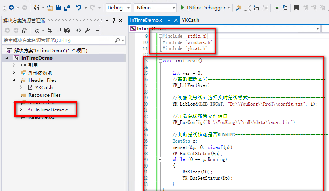329x191 pixels.
Task: Open Properties with the wrench icon
Action: 87,30
